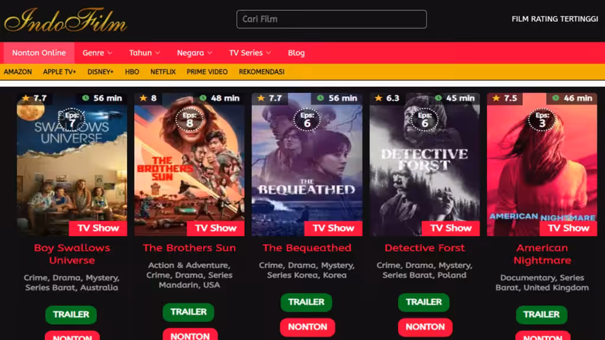Open Film Rating Tertinggi link
605x340 pixels.
point(554,19)
